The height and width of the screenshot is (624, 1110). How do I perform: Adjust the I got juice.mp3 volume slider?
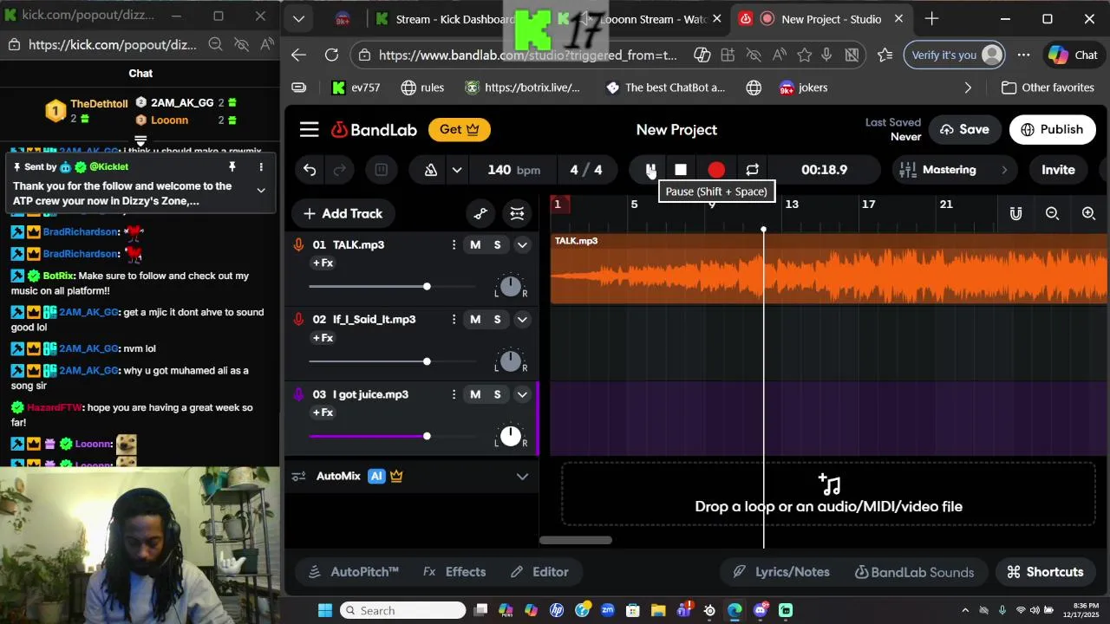pos(392,436)
